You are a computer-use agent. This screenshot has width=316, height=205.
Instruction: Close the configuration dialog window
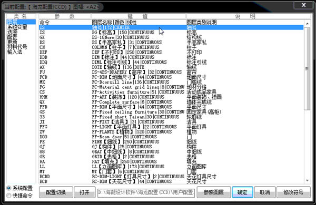point(304,5)
